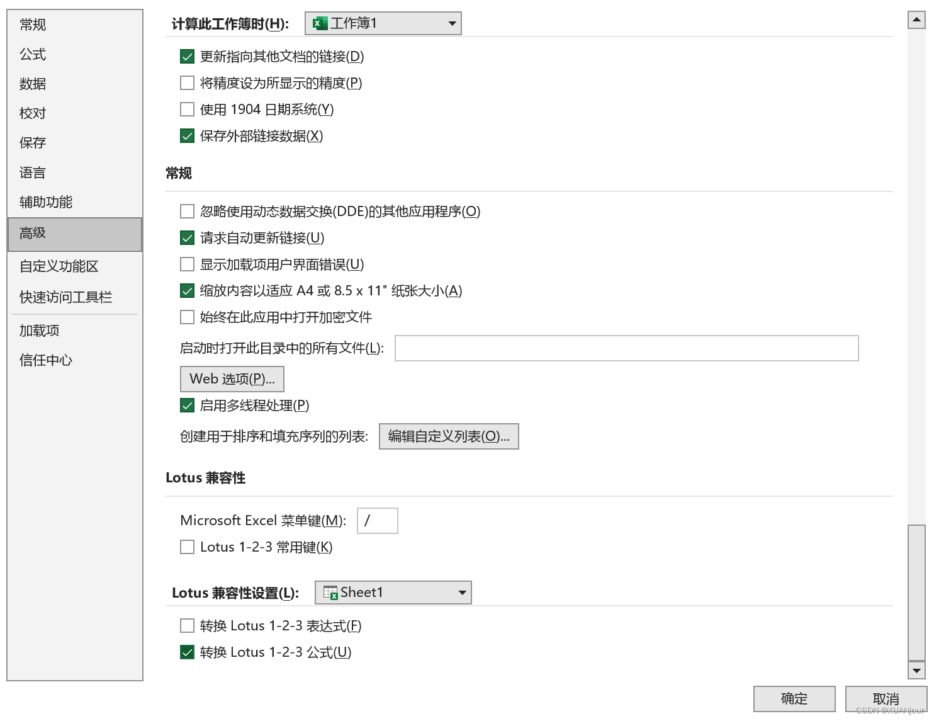
Task: Click the vertical scrollbar thumb
Action: pos(916,593)
